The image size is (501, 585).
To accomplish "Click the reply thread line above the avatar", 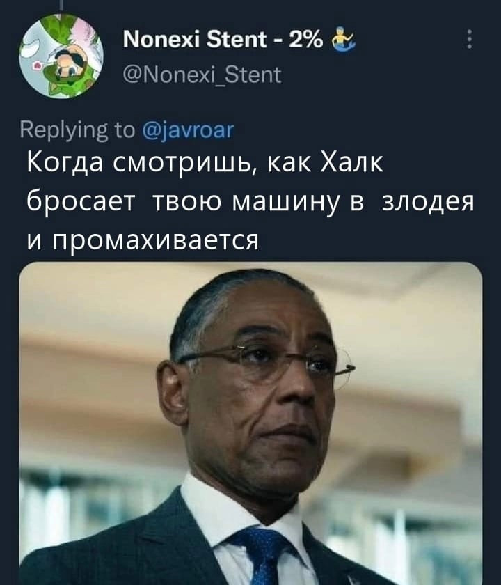I will tap(61, 3).
